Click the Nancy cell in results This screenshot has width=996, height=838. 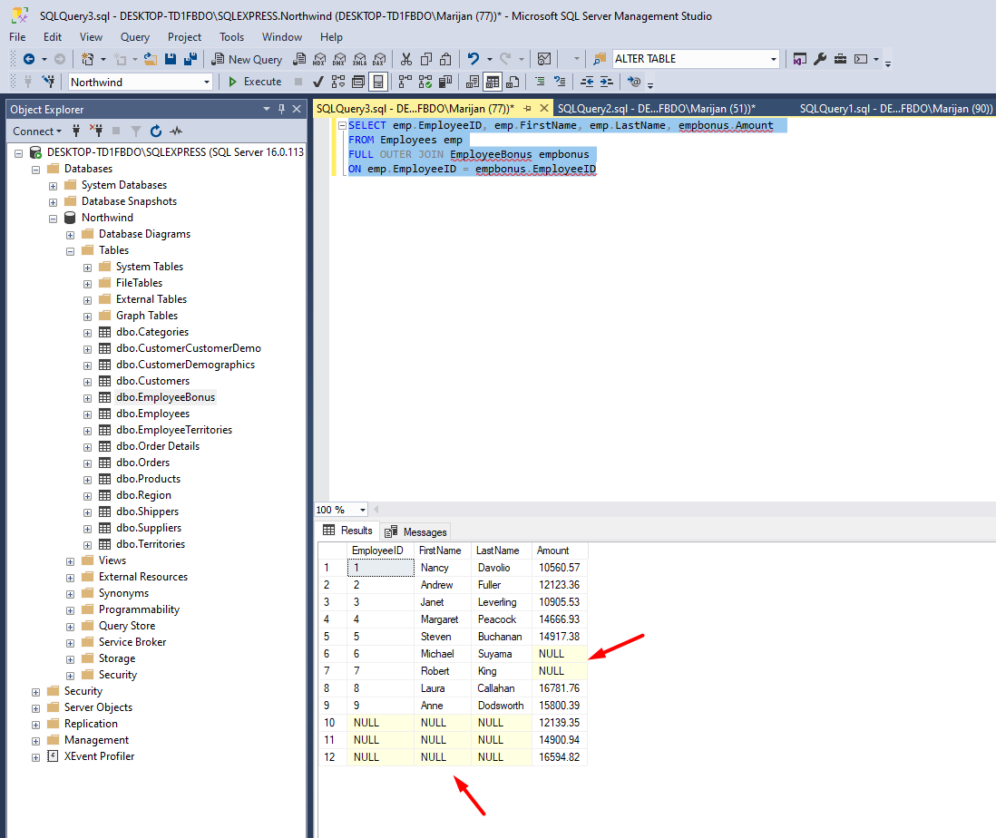tap(442, 568)
